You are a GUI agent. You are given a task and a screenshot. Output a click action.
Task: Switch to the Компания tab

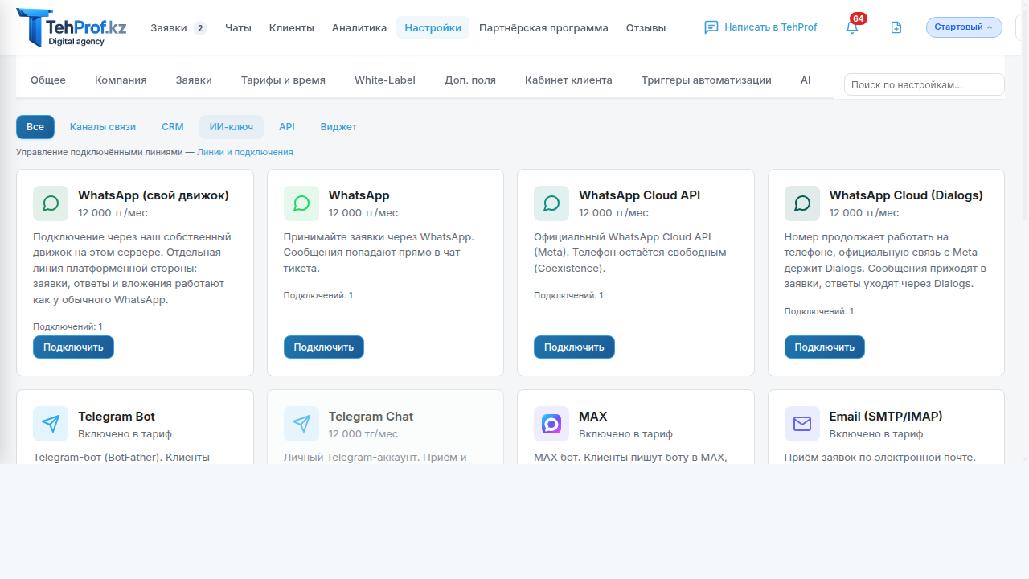click(121, 80)
